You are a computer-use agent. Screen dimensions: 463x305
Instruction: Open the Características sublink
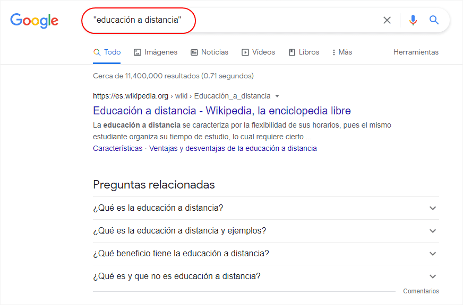coord(117,148)
